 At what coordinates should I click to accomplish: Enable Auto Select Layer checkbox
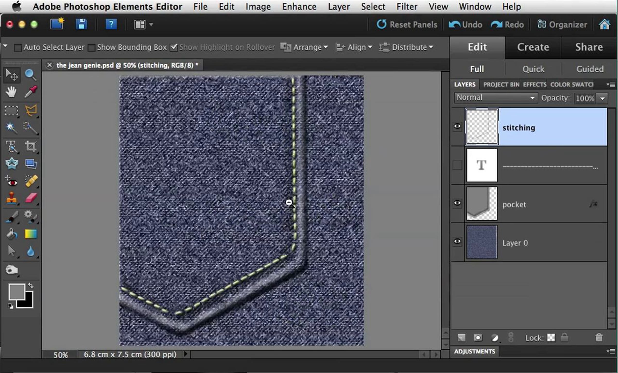point(18,48)
